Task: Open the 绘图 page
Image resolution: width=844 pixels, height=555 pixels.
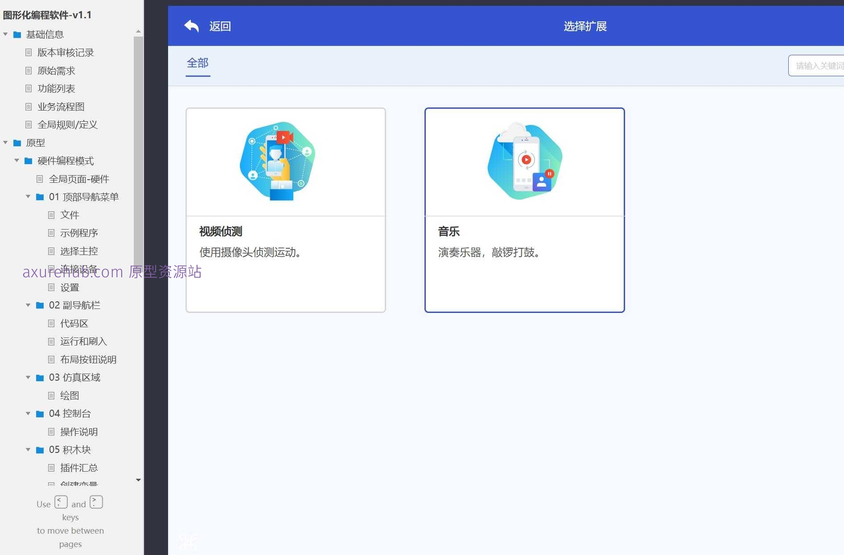Action: [x=70, y=395]
